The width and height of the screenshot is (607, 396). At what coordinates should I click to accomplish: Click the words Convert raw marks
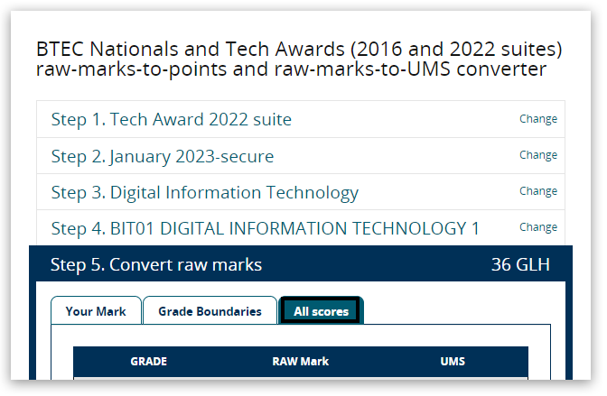[x=186, y=264]
